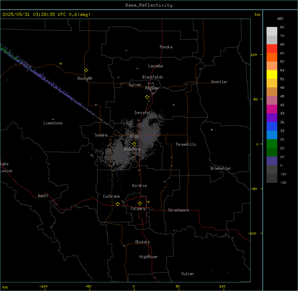Click the Lacombe town label

156,66
